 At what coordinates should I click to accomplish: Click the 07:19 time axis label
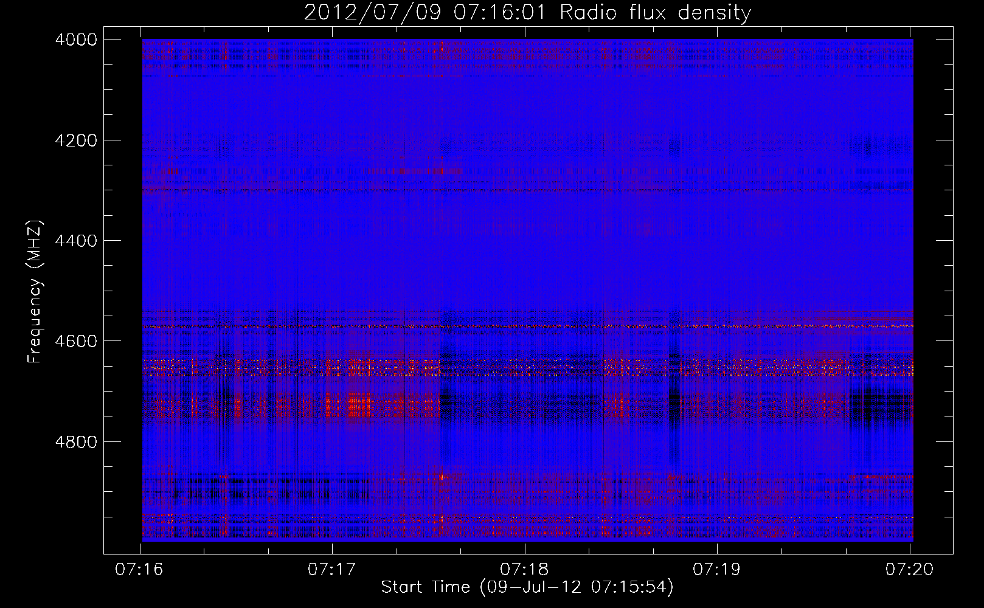click(x=717, y=570)
